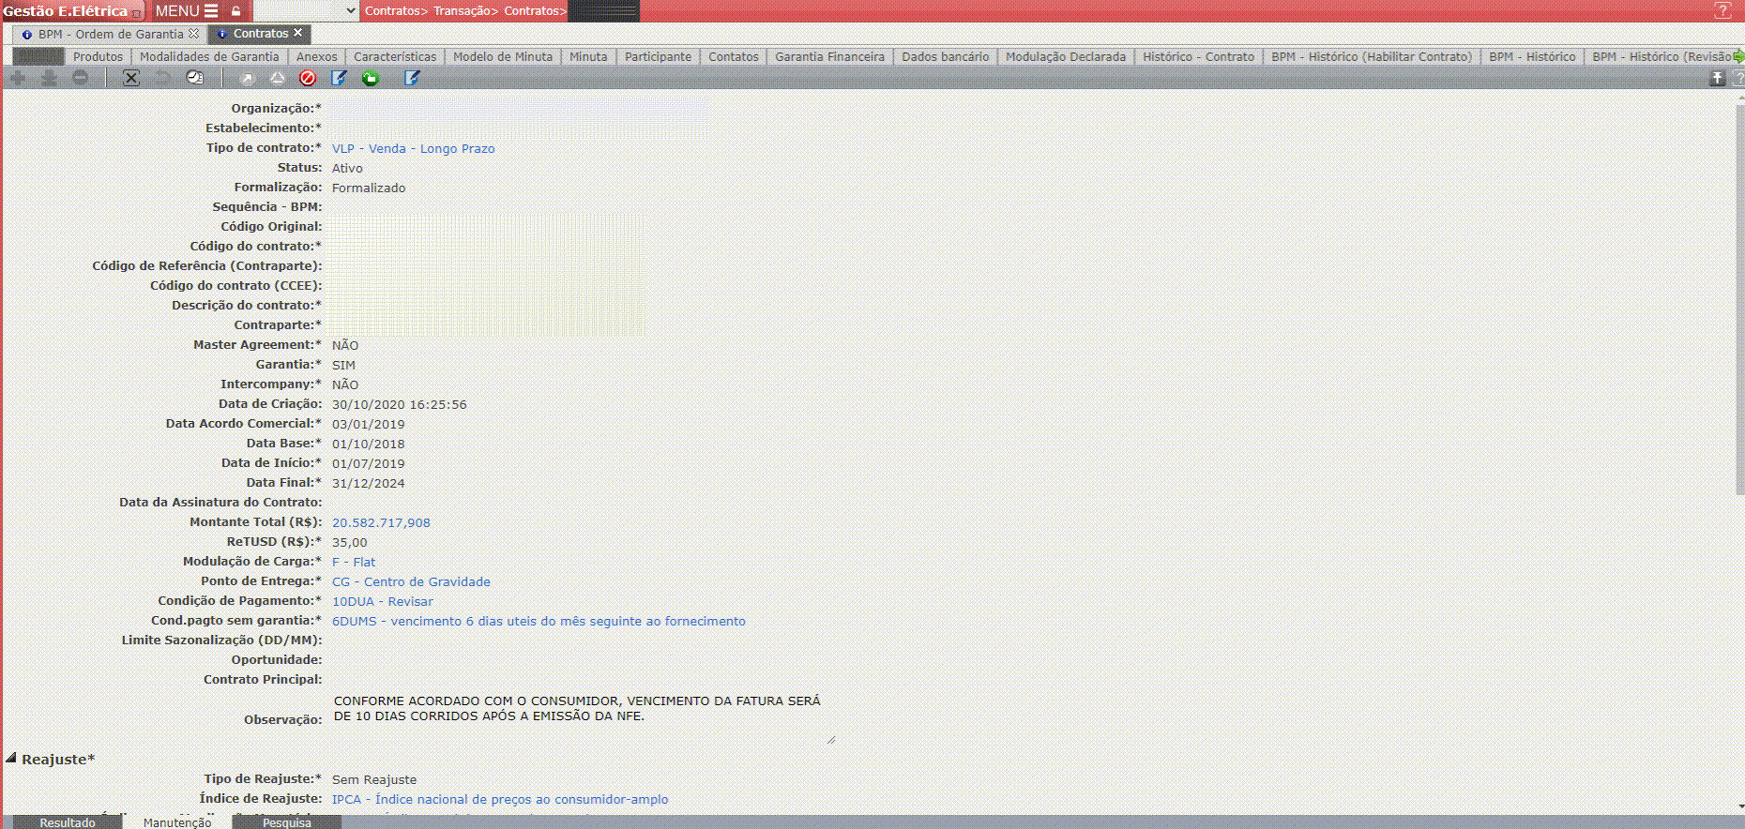
Task: Open the MENU hamburger
Action: (x=186, y=11)
